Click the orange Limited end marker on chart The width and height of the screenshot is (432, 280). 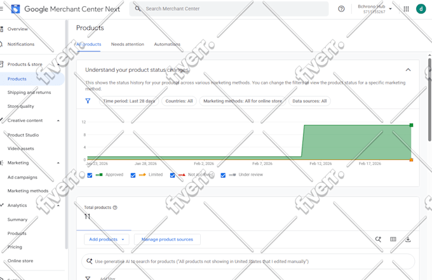pos(411,160)
